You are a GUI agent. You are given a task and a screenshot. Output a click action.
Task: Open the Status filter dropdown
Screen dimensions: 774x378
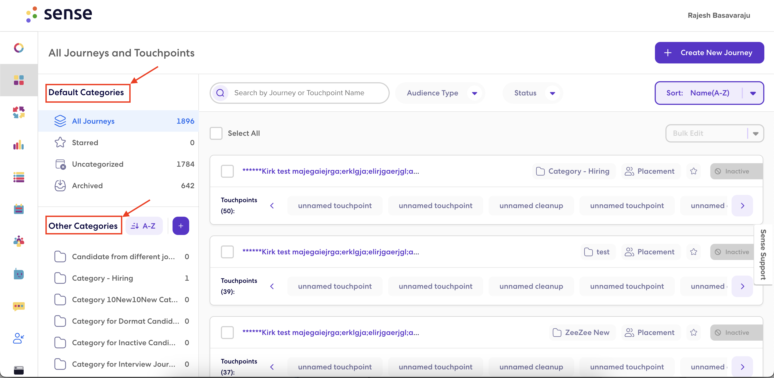[533, 93]
